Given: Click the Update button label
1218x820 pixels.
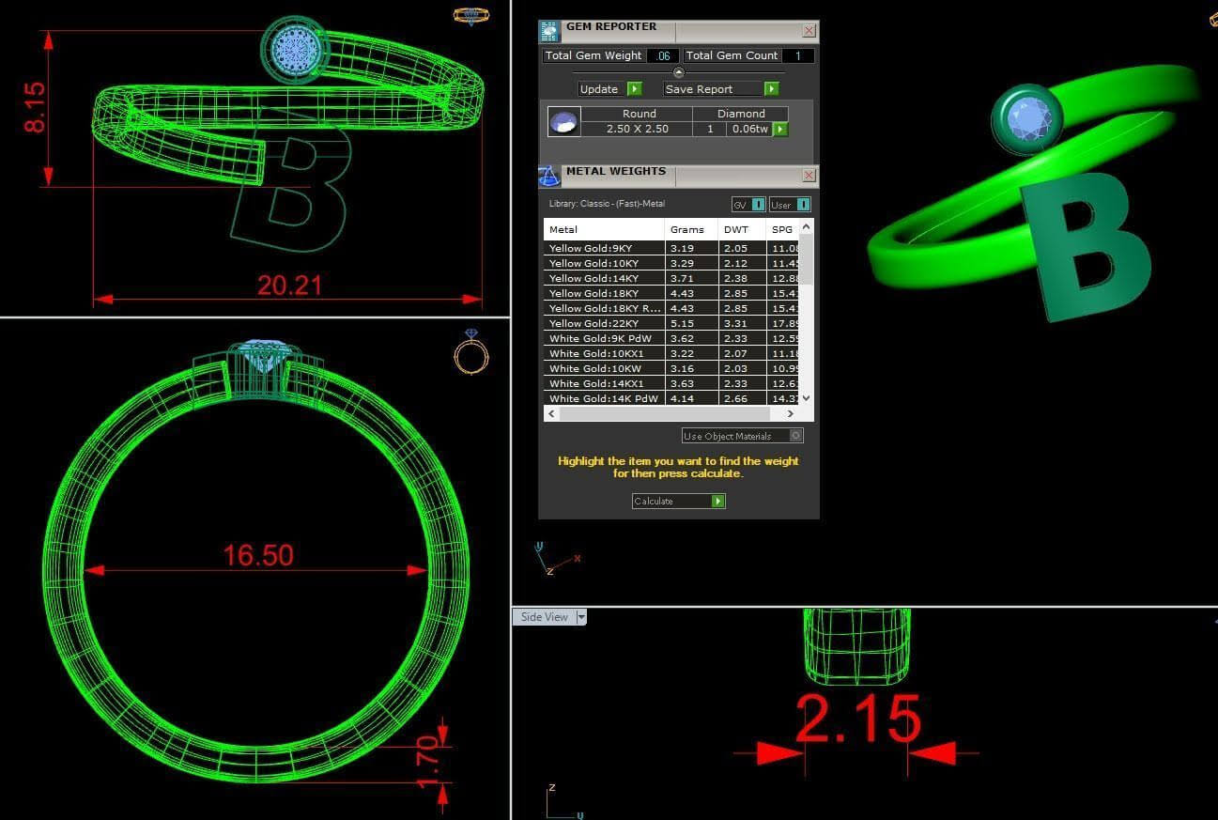Looking at the screenshot, I should (599, 89).
